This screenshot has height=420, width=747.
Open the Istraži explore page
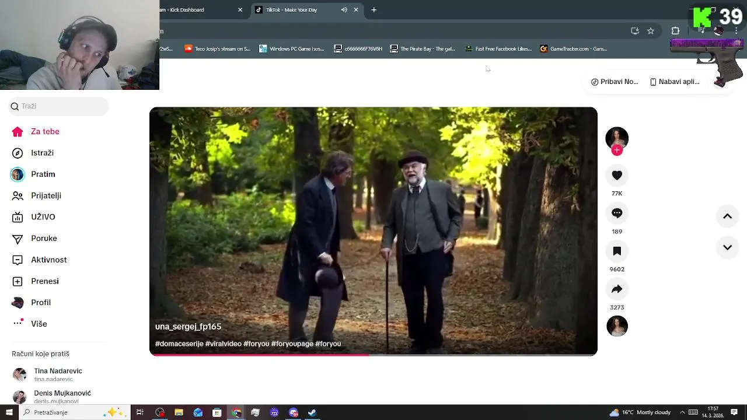tap(33, 153)
